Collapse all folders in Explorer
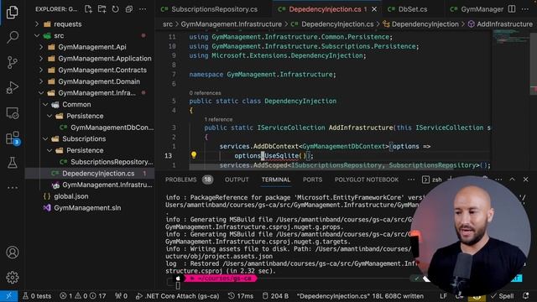 tap(128, 9)
